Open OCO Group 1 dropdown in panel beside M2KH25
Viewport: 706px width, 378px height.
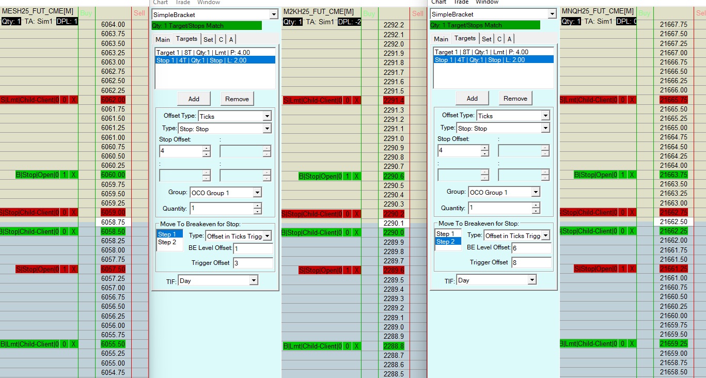point(257,193)
